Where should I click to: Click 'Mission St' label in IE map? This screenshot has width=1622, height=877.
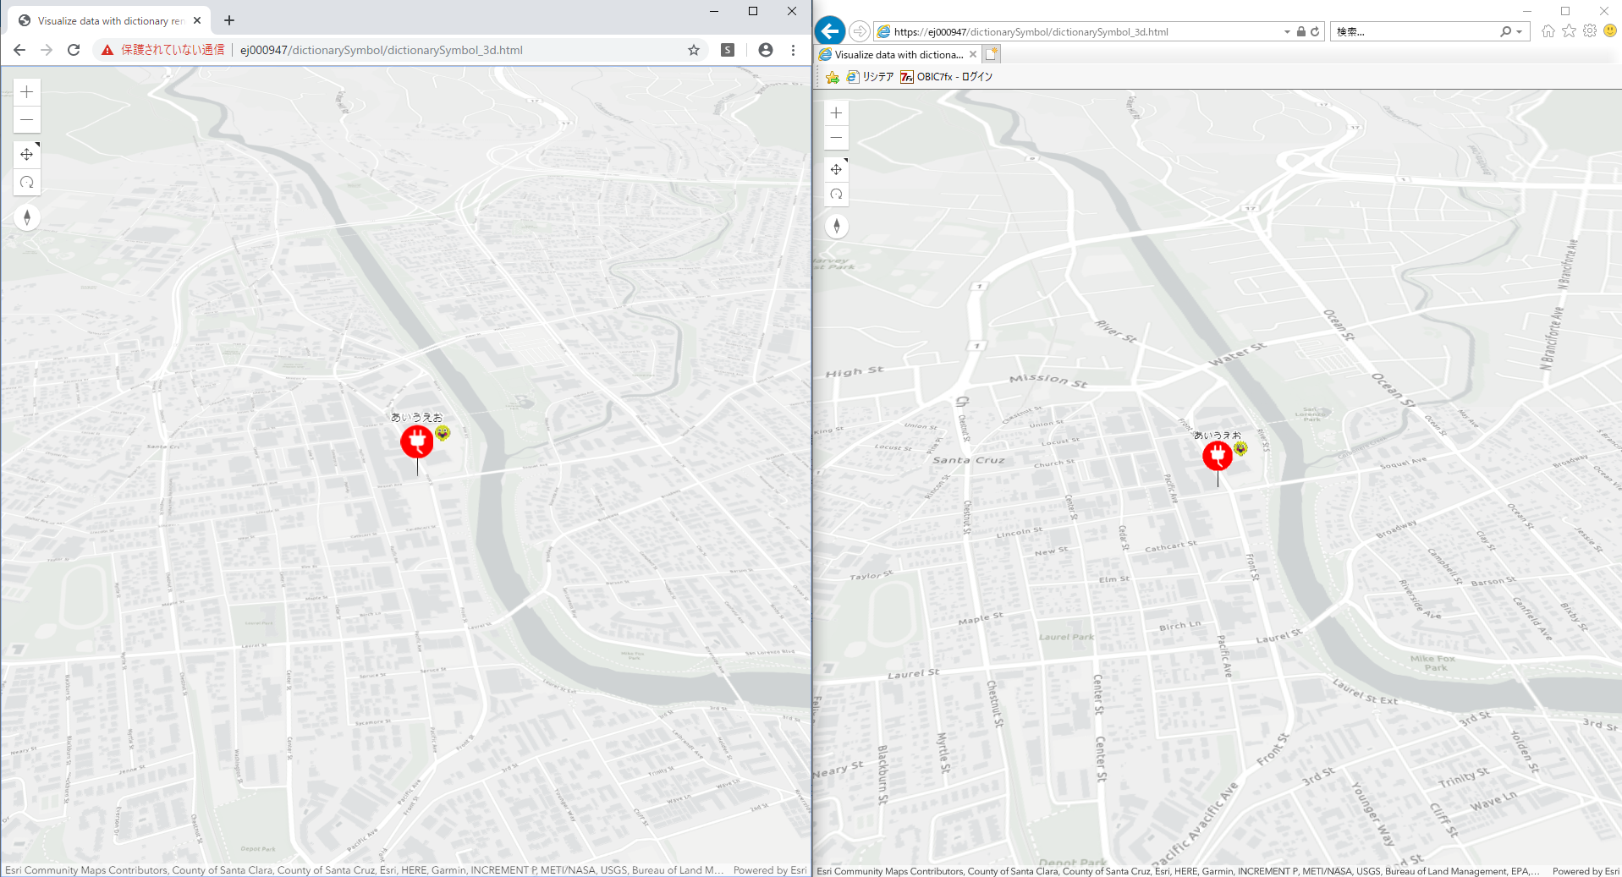click(1048, 381)
